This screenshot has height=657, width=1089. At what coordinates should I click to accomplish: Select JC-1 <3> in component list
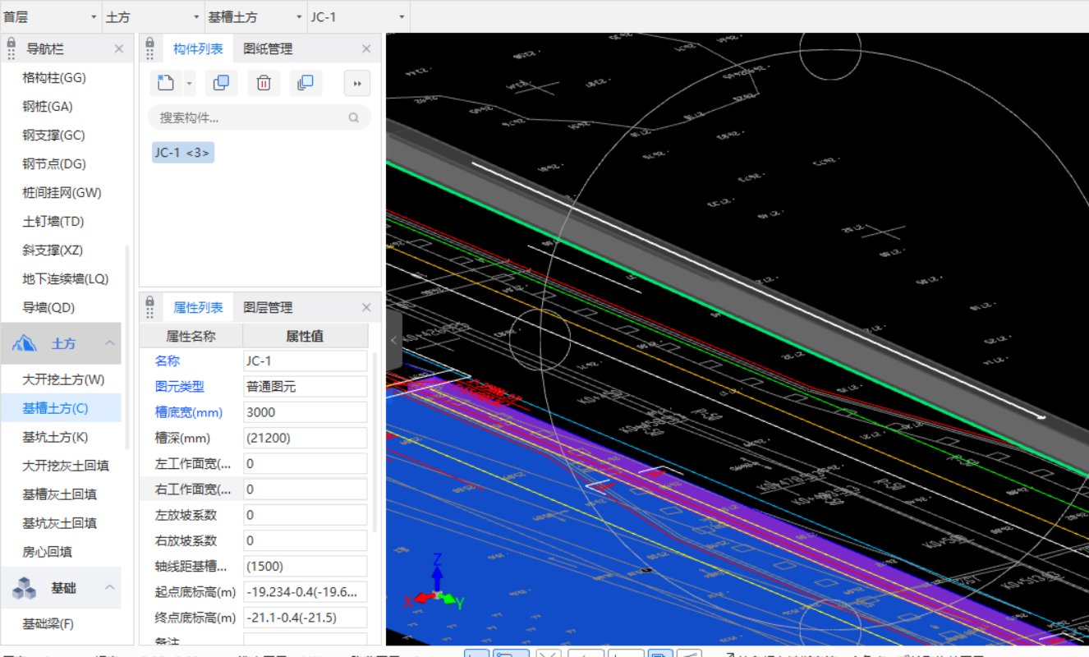(x=183, y=152)
